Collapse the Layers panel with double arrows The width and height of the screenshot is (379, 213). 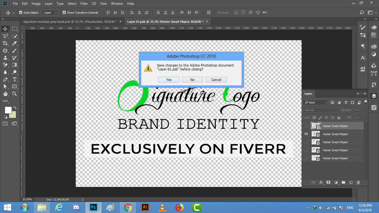click(358, 94)
